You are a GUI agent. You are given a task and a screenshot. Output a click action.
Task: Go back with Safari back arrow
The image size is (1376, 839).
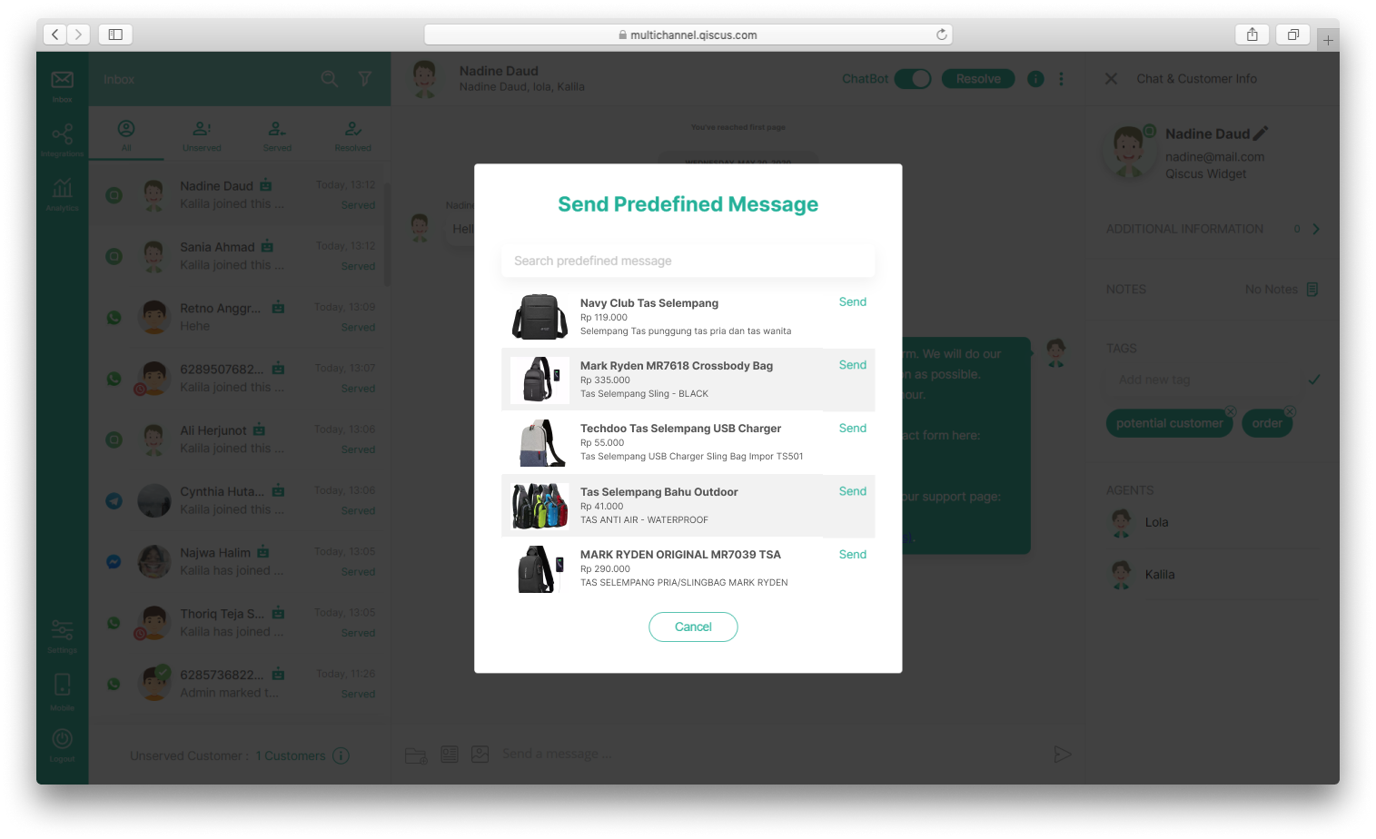pyautogui.click(x=55, y=35)
